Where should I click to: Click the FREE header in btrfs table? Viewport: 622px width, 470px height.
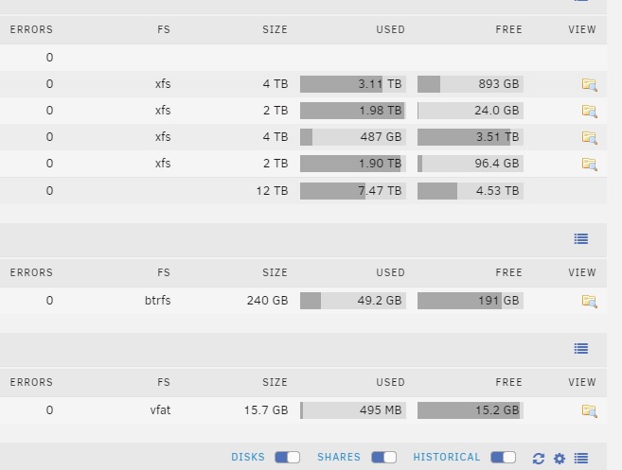pyautogui.click(x=508, y=272)
